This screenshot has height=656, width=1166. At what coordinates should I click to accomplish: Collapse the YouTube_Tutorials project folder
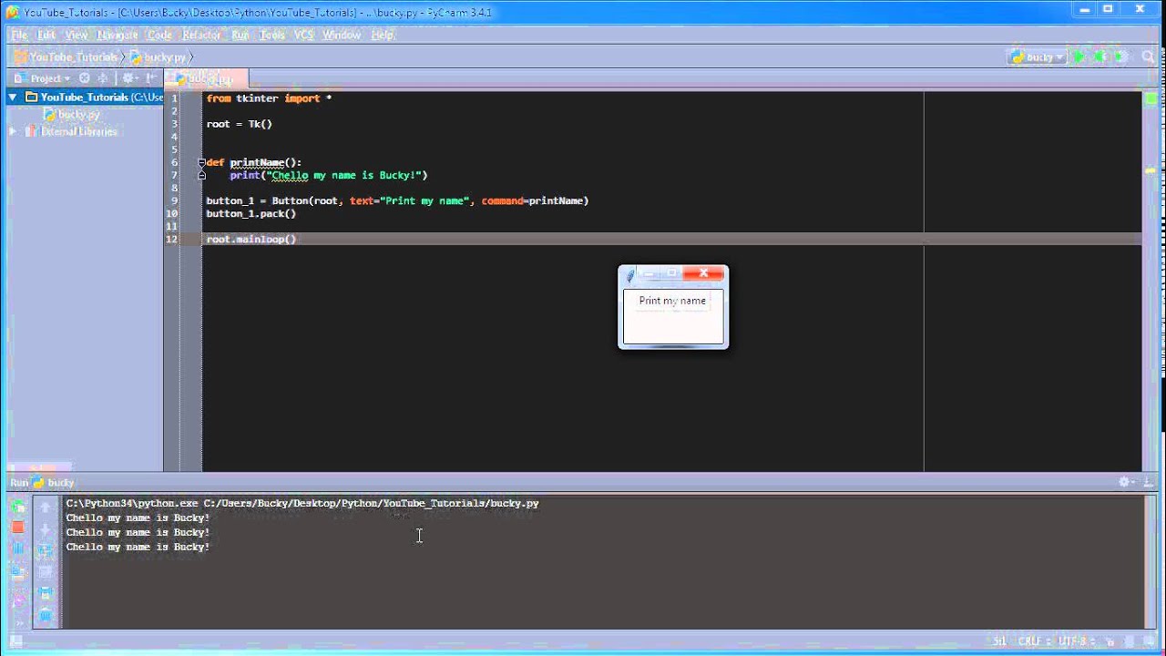click(13, 97)
